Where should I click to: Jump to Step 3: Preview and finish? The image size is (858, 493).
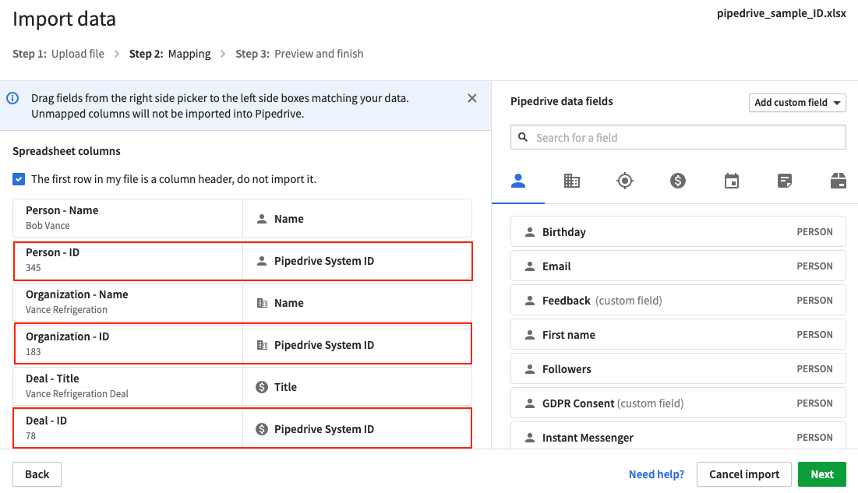[x=299, y=54]
